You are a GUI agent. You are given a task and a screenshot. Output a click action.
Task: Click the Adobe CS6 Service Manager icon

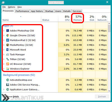point(8,85)
